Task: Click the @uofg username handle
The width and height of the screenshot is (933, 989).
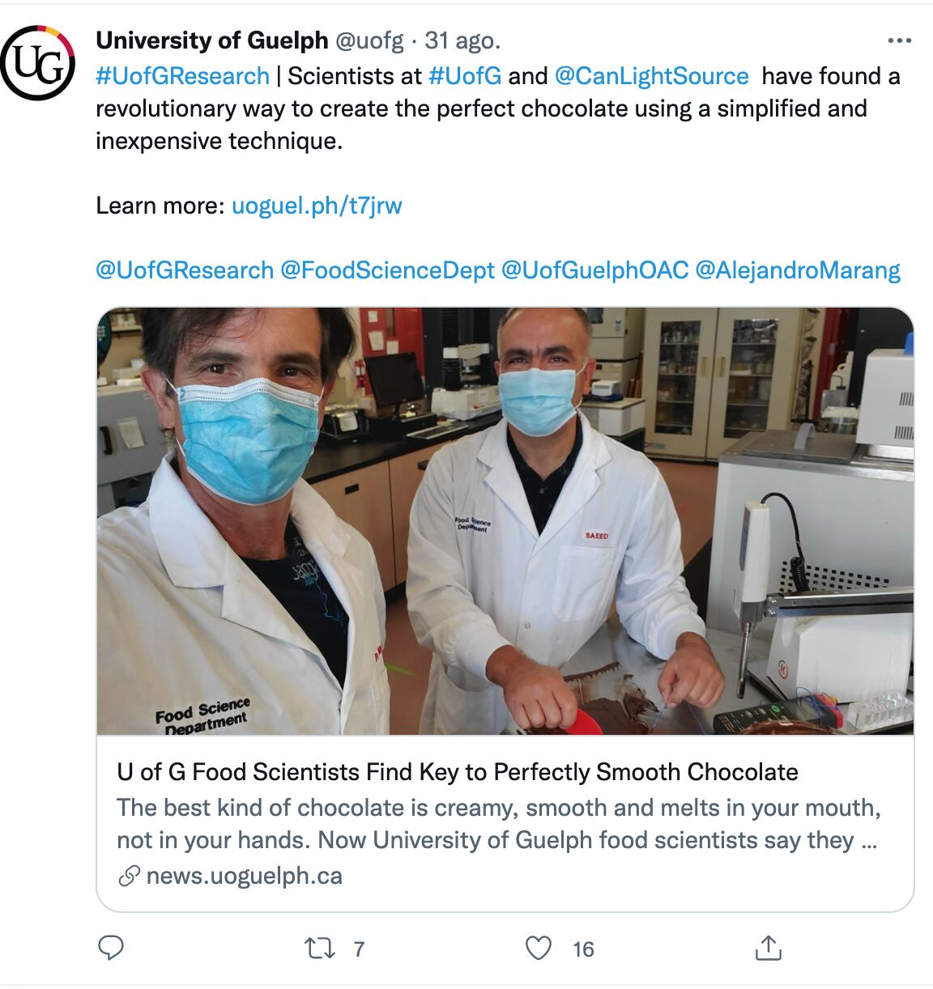Action: [369, 40]
